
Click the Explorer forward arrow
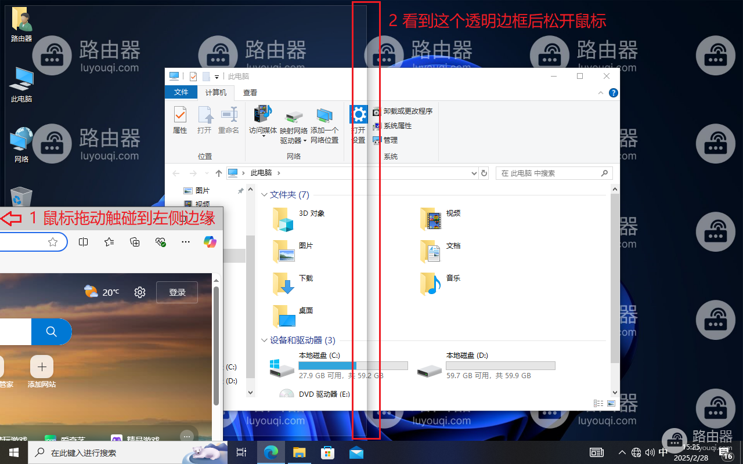click(x=193, y=173)
